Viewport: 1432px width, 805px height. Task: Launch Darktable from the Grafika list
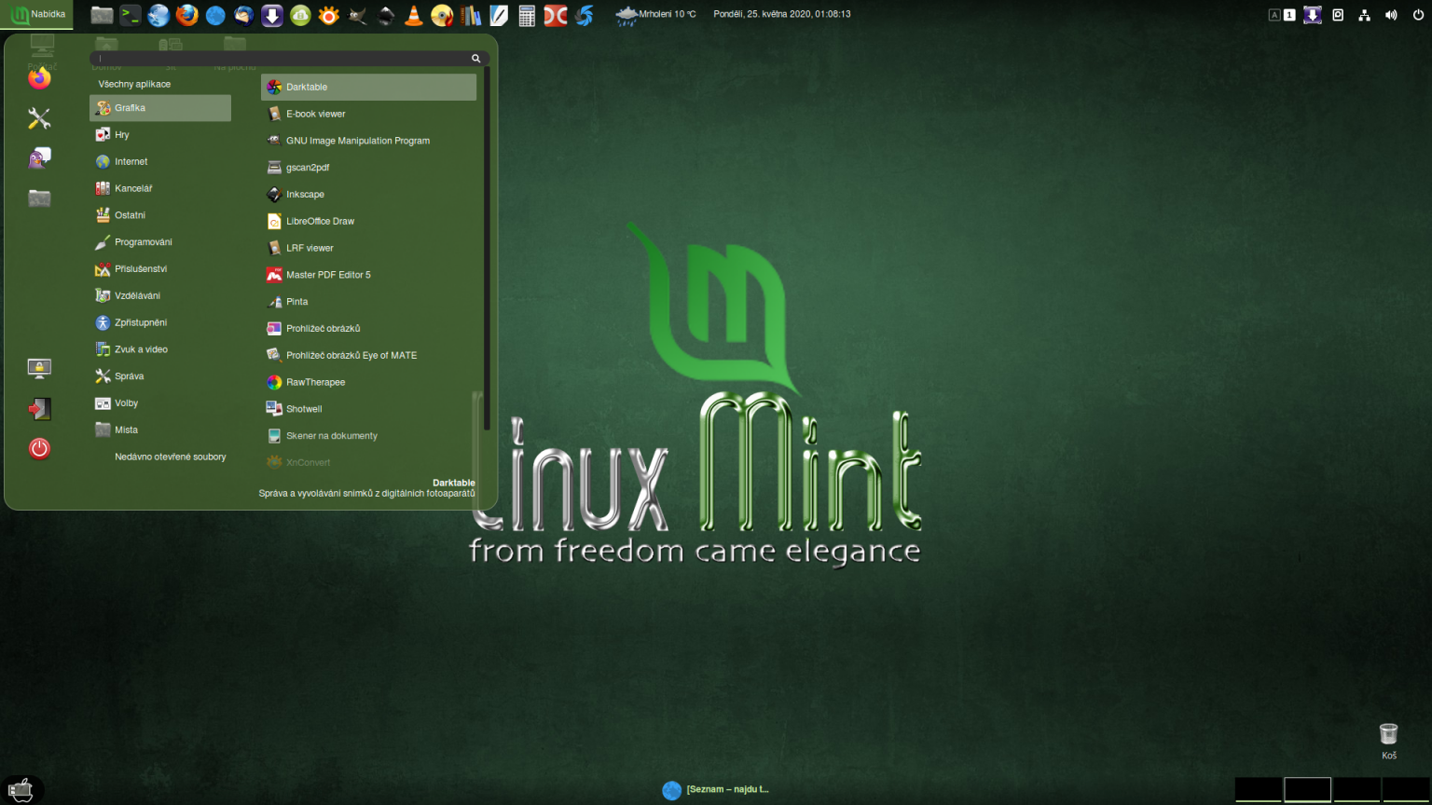[306, 87]
